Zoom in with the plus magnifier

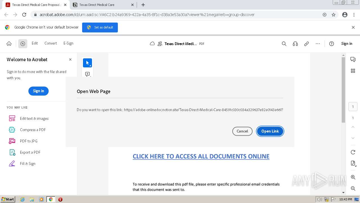pyautogui.click(x=353, y=177)
